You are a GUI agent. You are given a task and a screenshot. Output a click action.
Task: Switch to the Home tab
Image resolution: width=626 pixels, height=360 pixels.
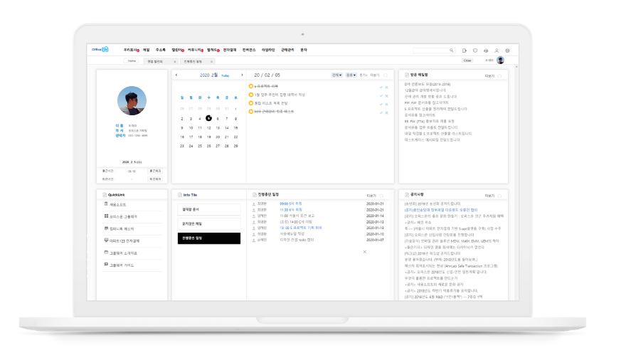click(132, 61)
